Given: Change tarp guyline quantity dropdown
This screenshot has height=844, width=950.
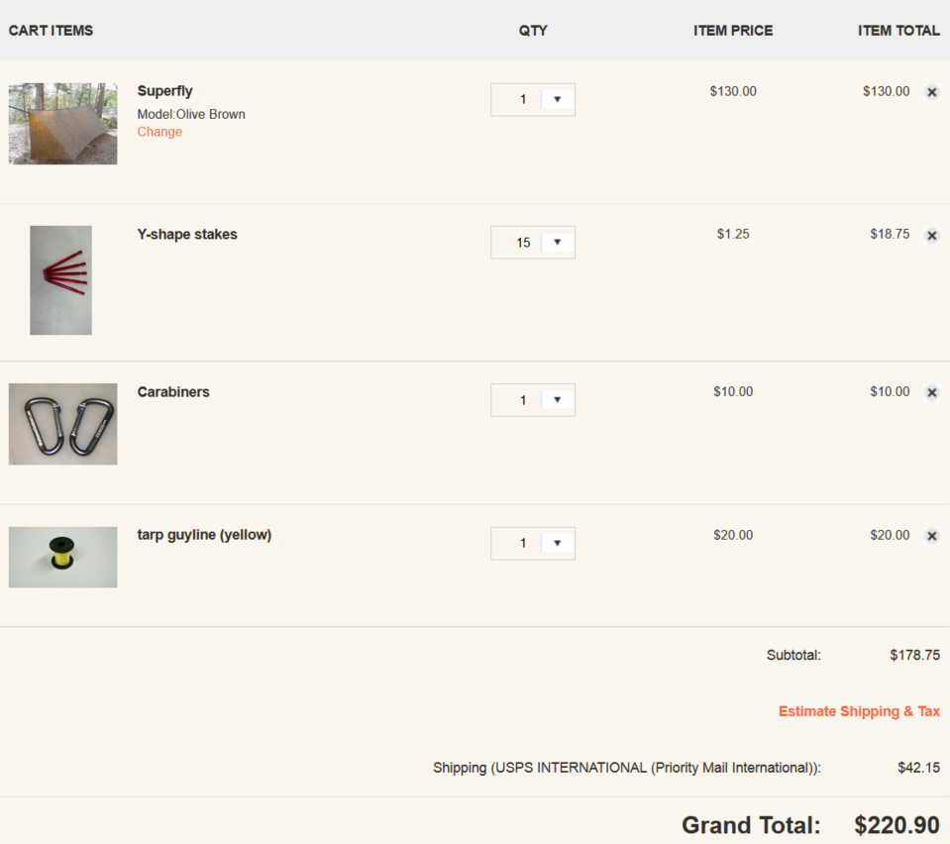Looking at the screenshot, I should point(533,543).
